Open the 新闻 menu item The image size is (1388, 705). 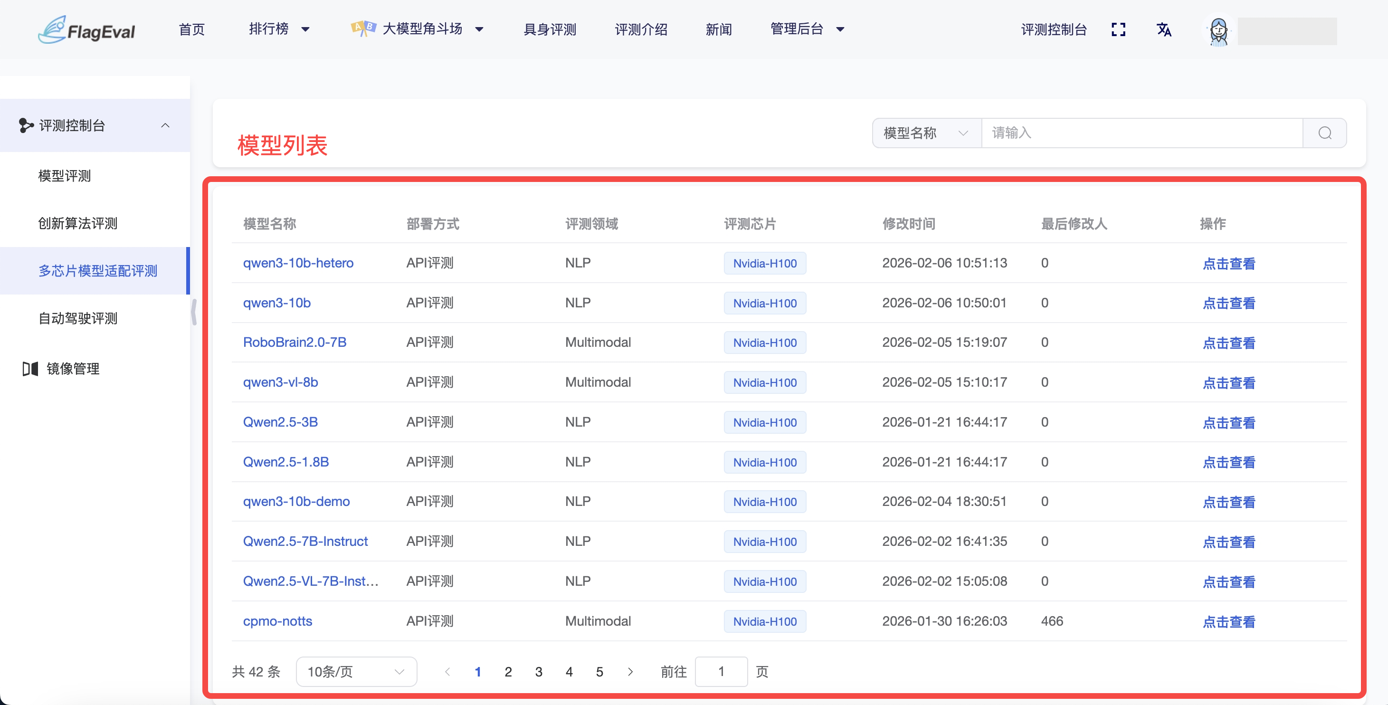(x=719, y=29)
